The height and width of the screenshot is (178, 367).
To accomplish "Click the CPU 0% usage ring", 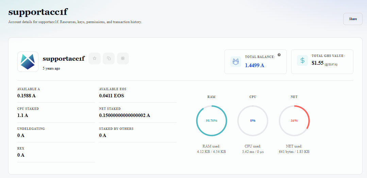I will tap(253, 121).
